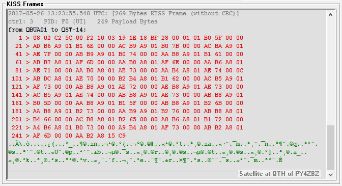Image resolution: width=342 pixels, height=186 pixels.
Task: Click the '249 Payload Bytes' text
Action: pos(127,21)
